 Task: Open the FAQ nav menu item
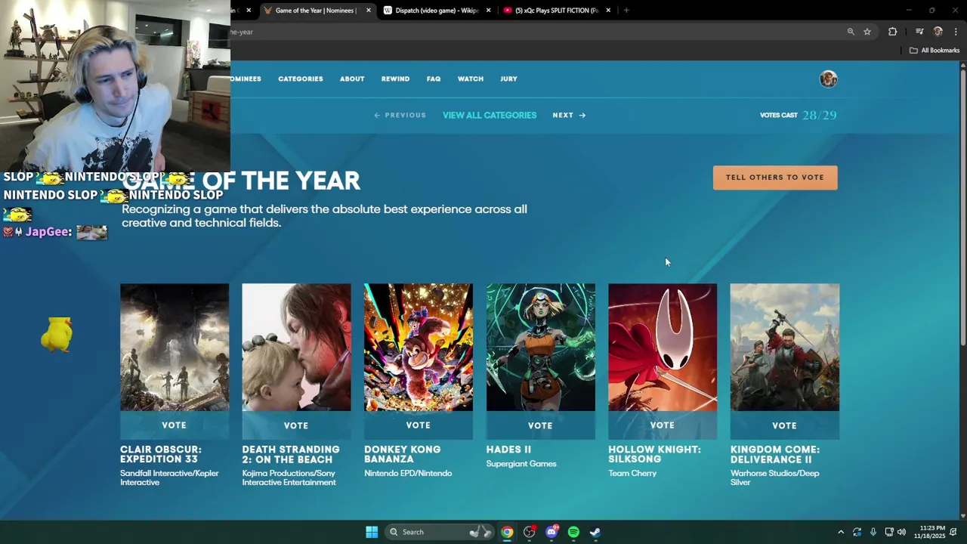[434, 79]
